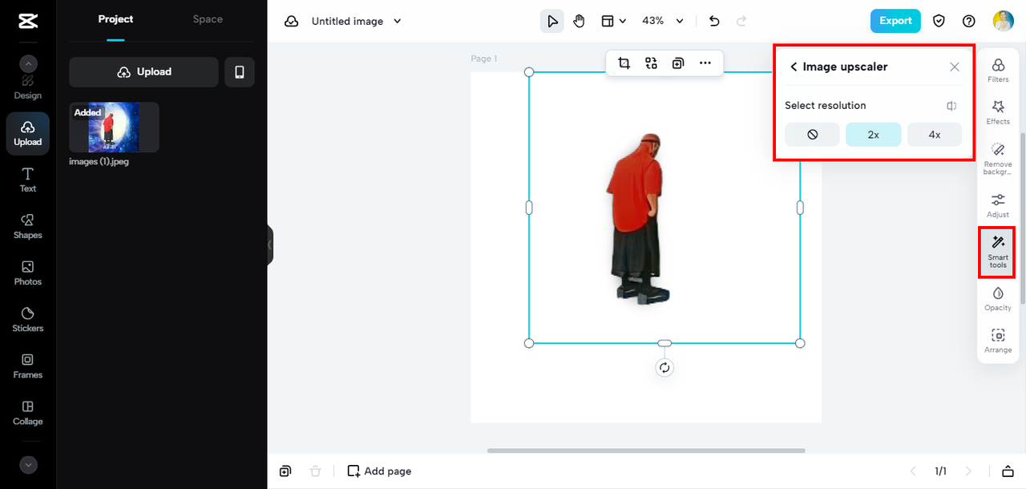Click the cloud save status icon

(x=292, y=22)
